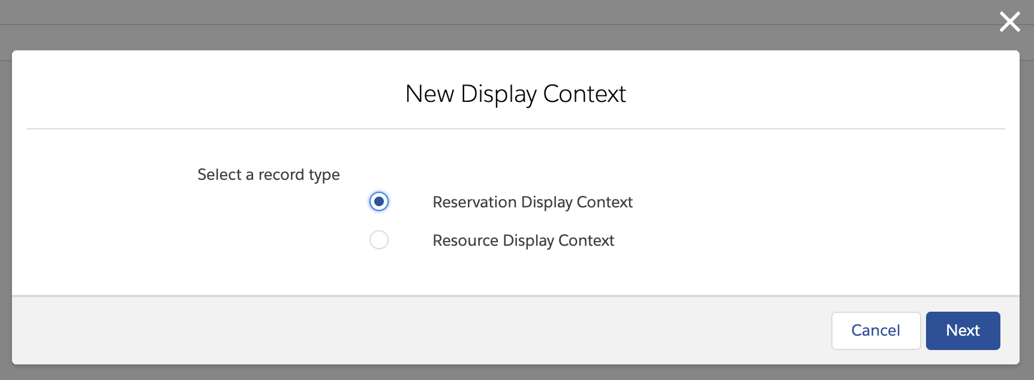Click the divider line beneath the dialog title
The height and width of the screenshot is (380, 1034).
point(516,129)
